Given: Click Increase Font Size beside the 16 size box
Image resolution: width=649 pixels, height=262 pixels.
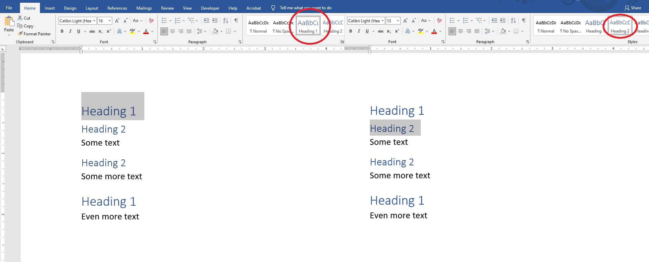Looking at the screenshot, I should pyautogui.click(x=117, y=21).
